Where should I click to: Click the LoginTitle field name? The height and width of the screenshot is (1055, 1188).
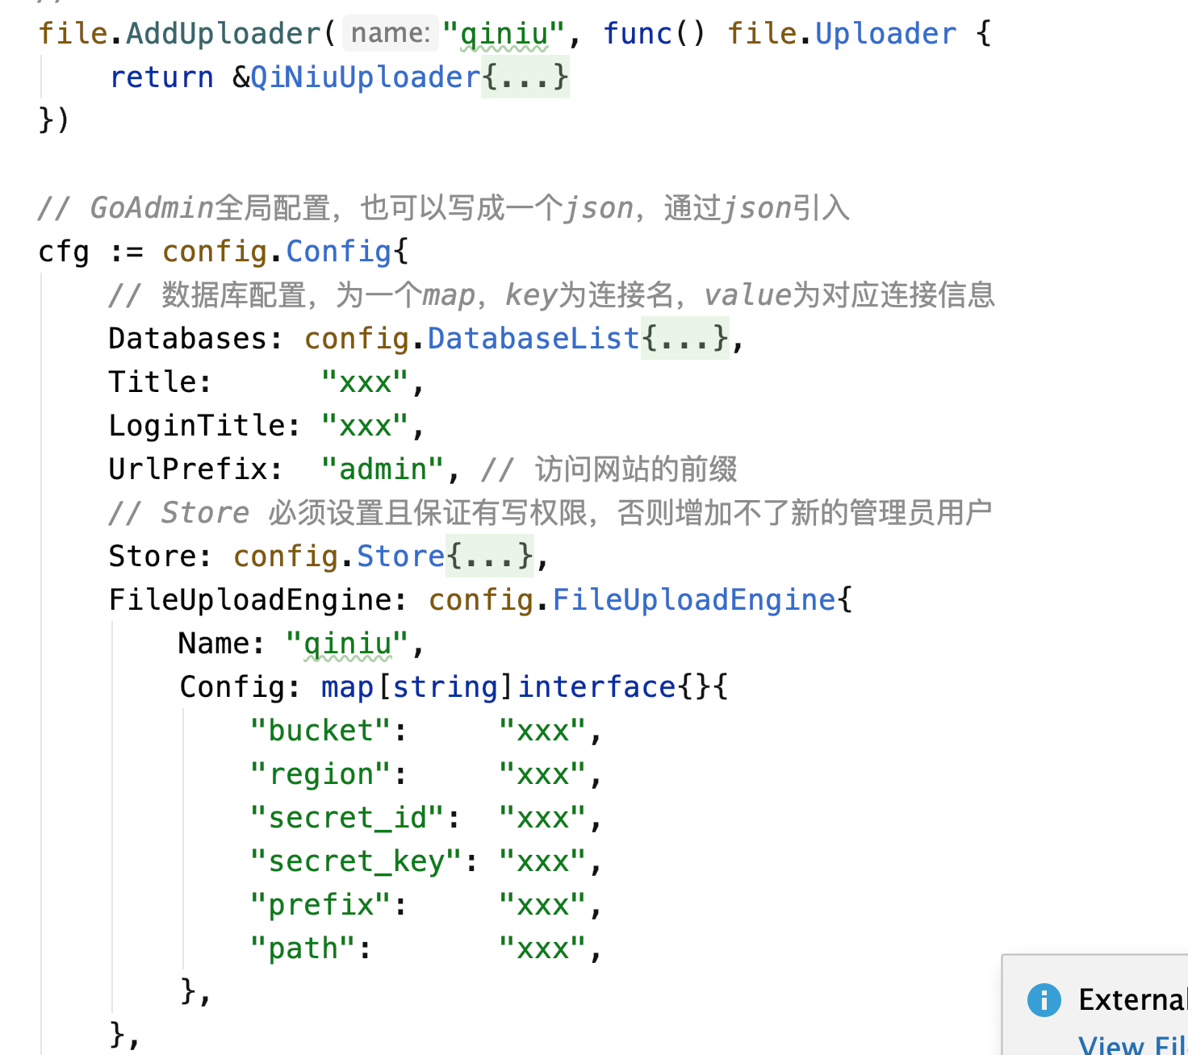click(x=197, y=426)
